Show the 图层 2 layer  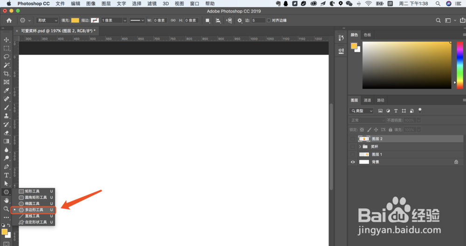point(353,139)
